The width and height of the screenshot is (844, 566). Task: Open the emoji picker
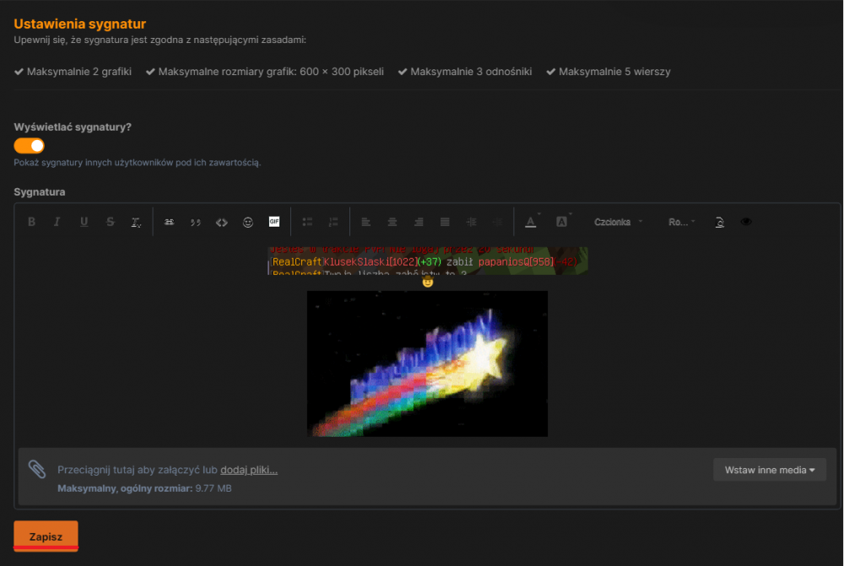247,221
